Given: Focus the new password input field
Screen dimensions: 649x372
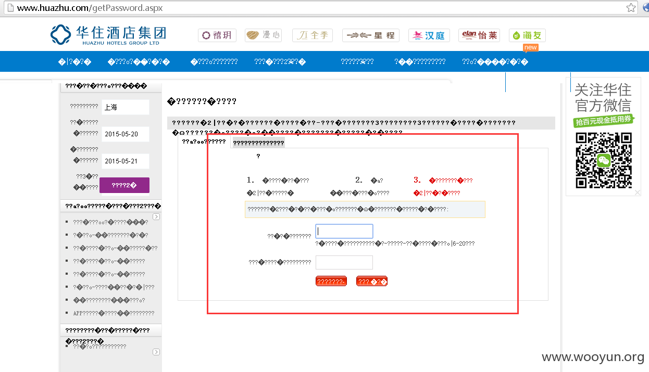Looking at the screenshot, I should tap(344, 232).
